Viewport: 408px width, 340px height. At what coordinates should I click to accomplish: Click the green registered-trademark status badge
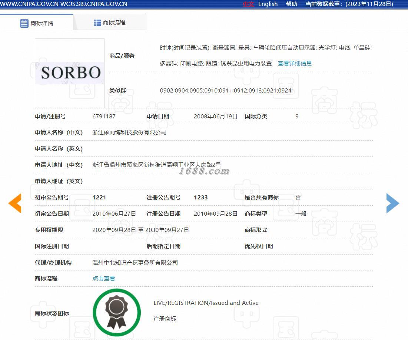117,313
